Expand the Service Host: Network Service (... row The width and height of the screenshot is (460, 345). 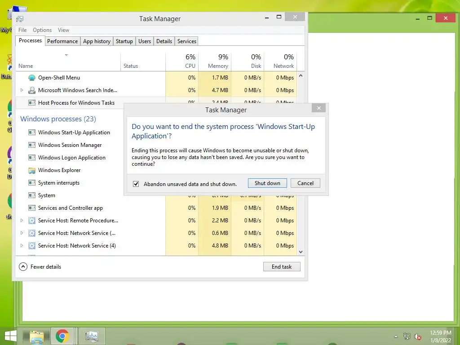point(22,233)
